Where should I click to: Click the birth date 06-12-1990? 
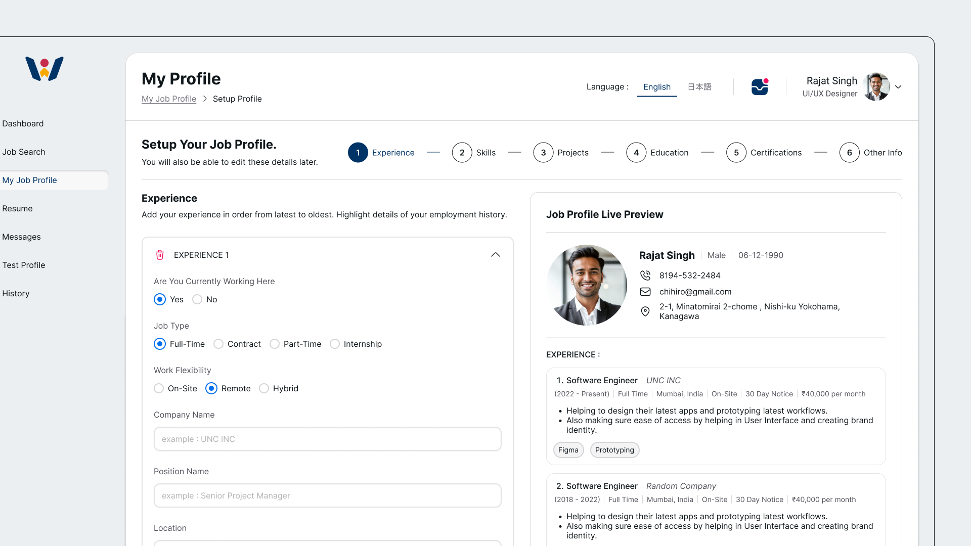(x=761, y=255)
